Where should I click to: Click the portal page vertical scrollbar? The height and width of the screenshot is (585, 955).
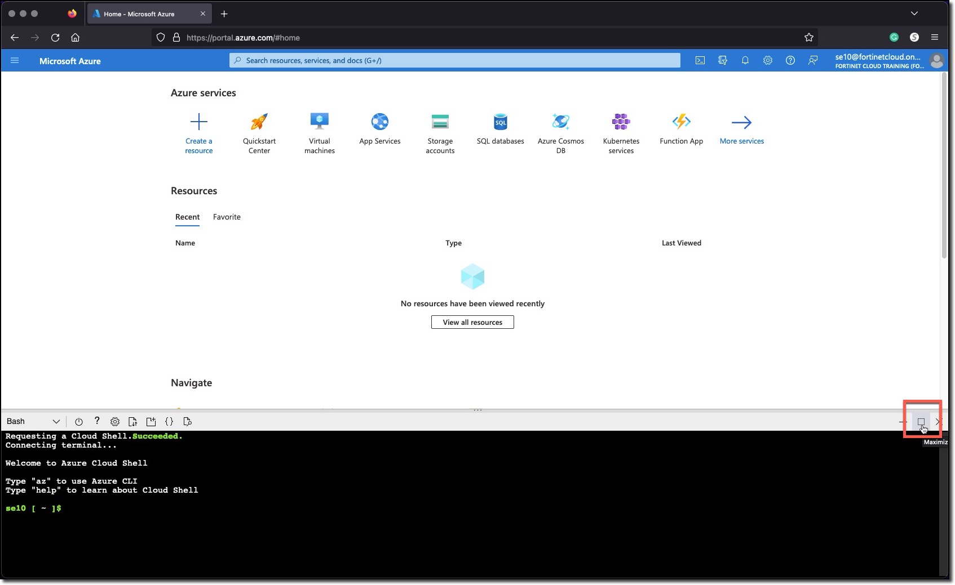coord(944,166)
